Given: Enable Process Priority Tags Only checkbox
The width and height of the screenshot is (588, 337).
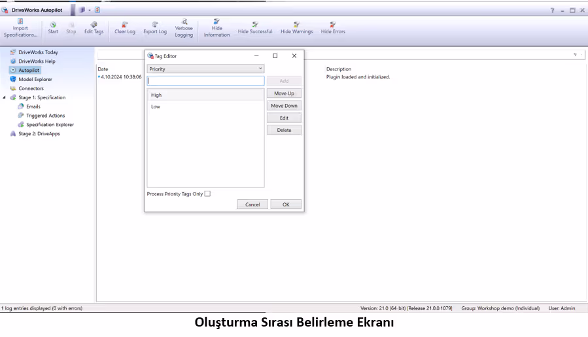Looking at the screenshot, I should pyautogui.click(x=207, y=193).
